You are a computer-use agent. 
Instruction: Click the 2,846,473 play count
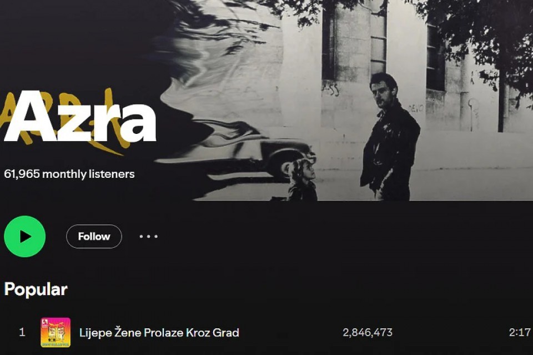368,332
